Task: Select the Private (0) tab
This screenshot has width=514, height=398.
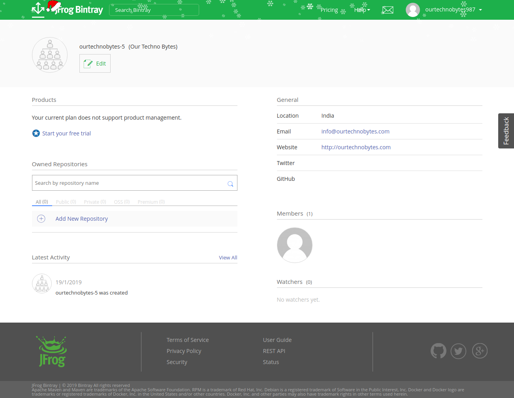Action: 95,202
